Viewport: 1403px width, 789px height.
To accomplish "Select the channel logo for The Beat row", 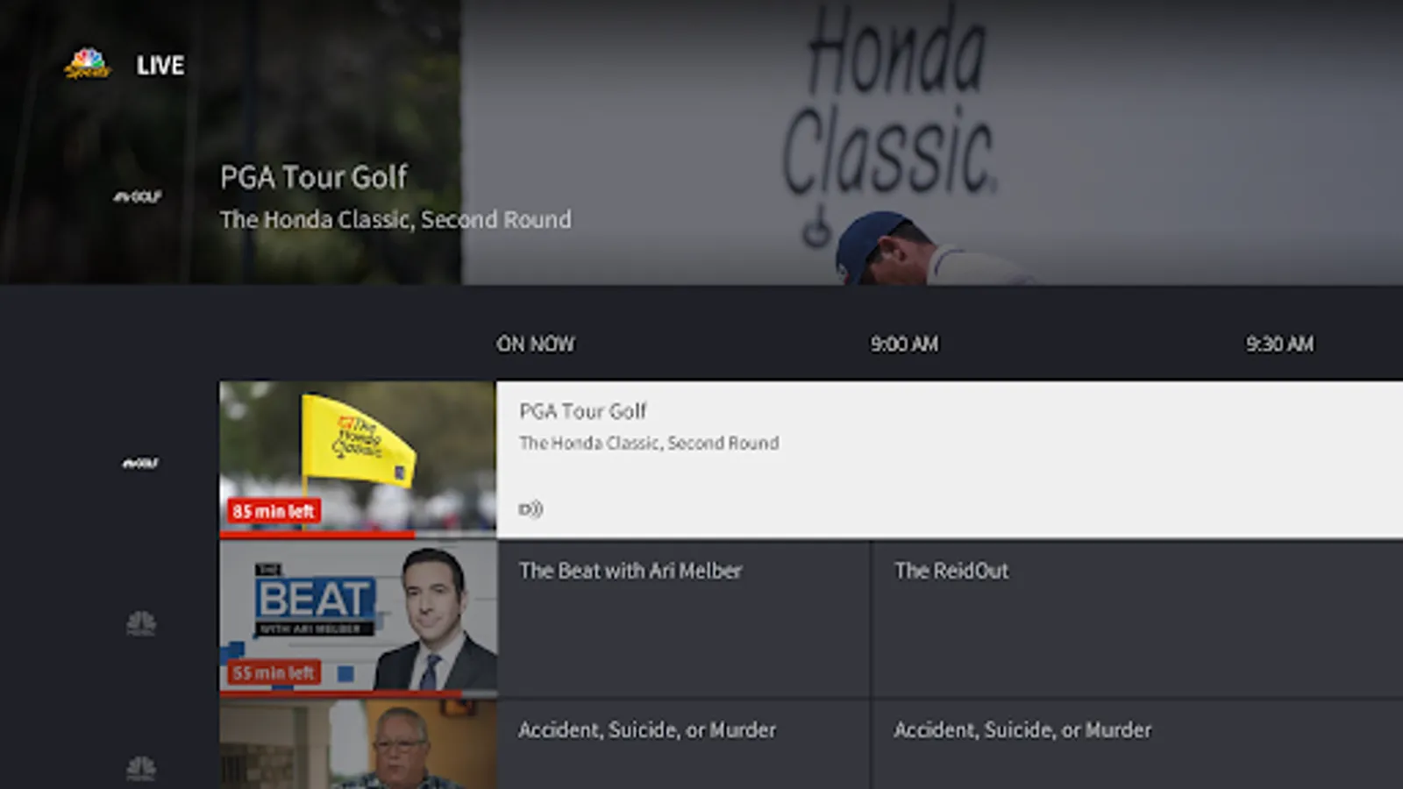I will 141,623.
